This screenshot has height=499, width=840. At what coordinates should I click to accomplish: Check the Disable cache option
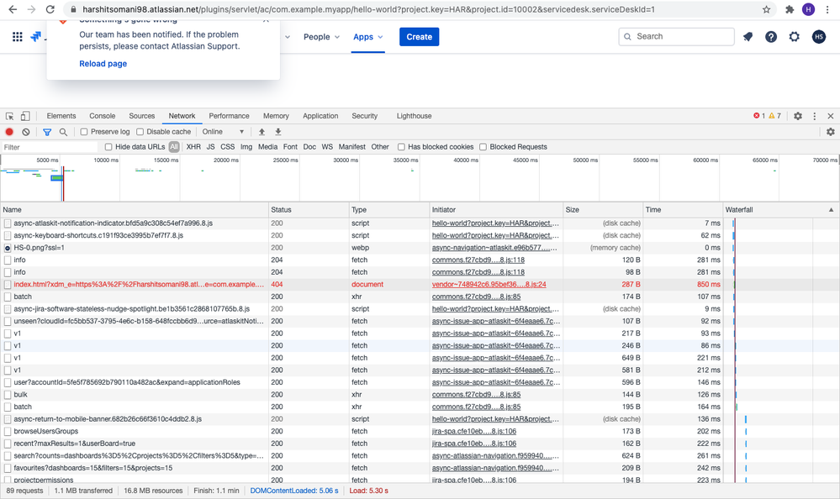(x=140, y=132)
